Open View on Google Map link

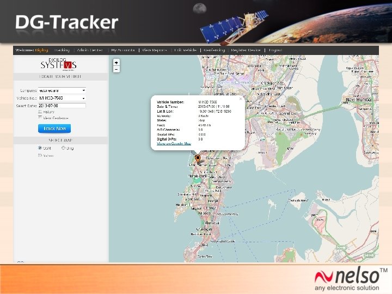(x=174, y=144)
